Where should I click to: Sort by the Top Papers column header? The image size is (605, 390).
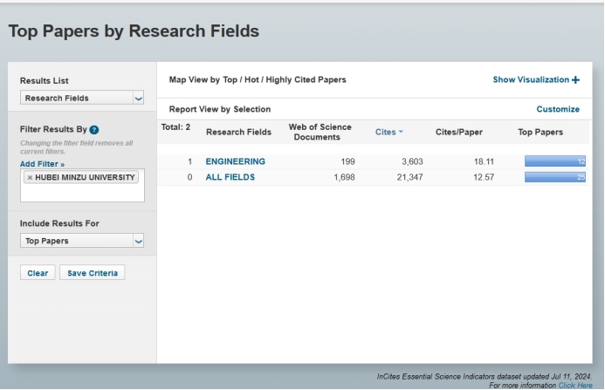point(540,132)
